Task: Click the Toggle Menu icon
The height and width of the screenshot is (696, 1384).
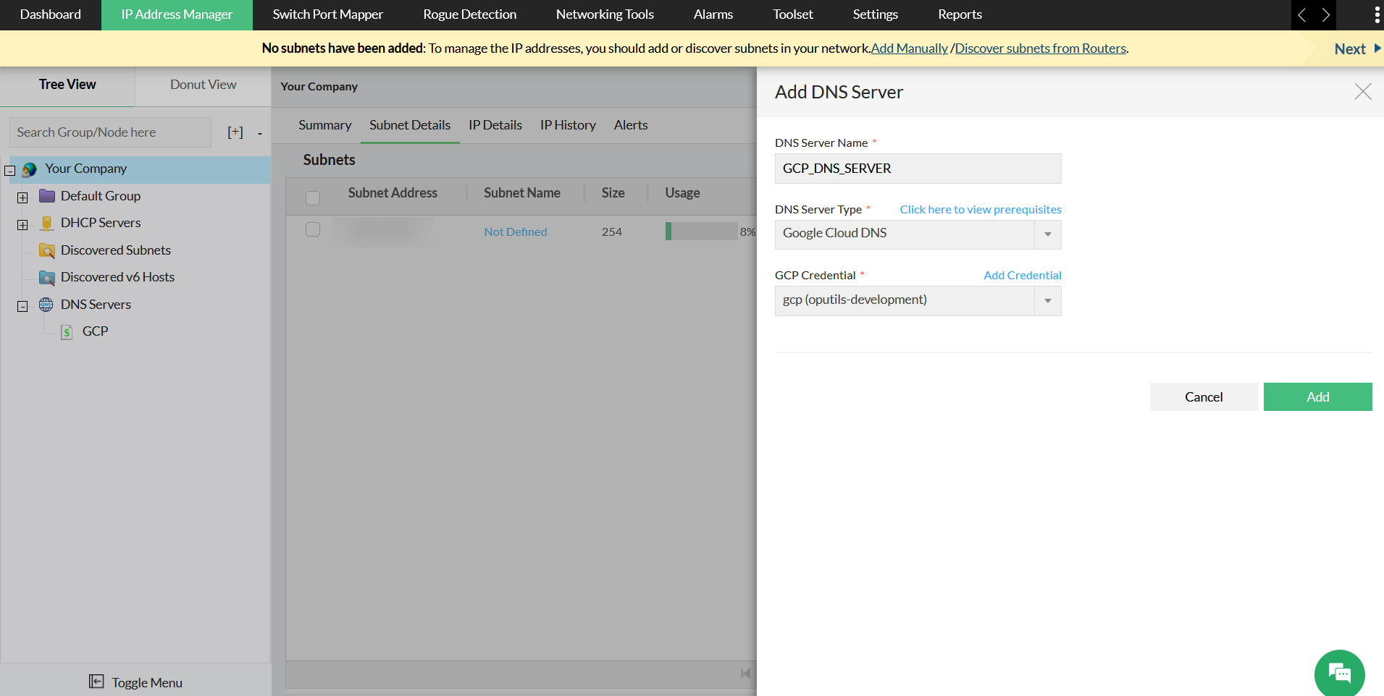Action: (96, 682)
